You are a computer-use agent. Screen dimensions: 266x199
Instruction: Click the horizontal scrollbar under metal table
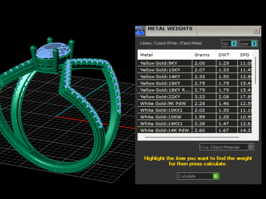pyautogui.click(x=192, y=137)
